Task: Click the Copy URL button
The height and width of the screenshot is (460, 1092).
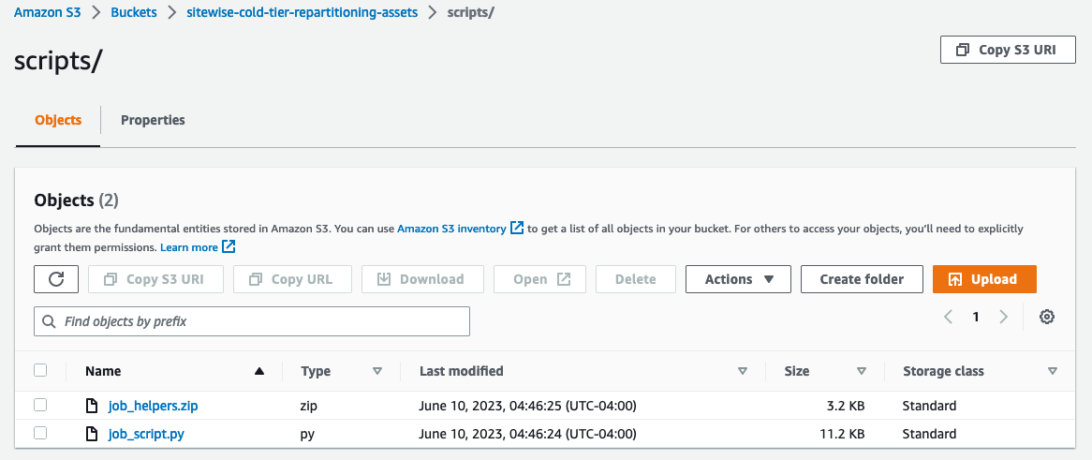Action: [292, 279]
